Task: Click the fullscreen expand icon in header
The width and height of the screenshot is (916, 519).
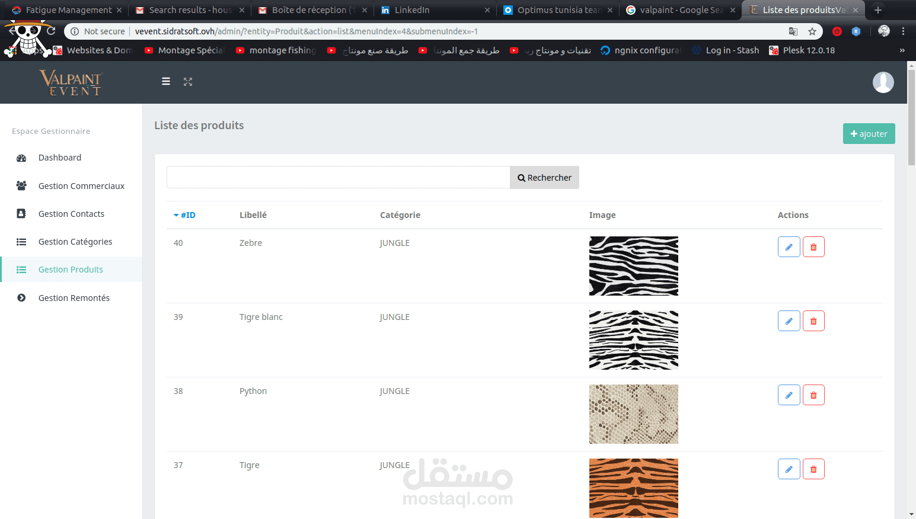Action: click(x=188, y=82)
